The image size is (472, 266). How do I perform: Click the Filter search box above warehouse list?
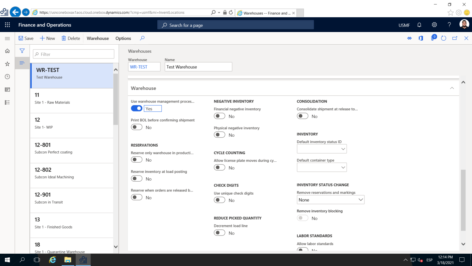click(73, 54)
